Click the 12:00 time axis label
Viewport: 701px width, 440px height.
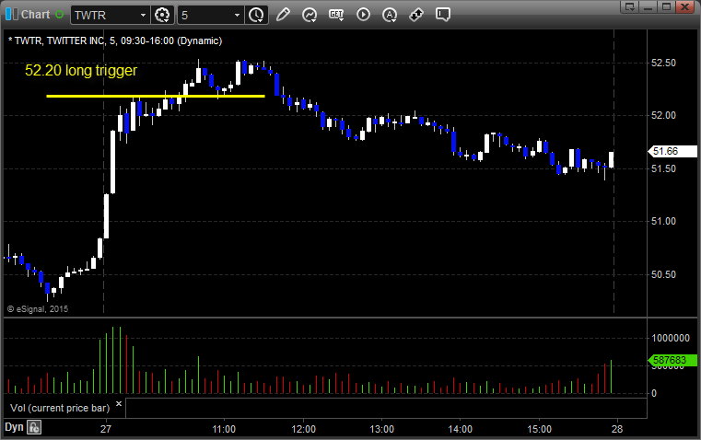coord(304,429)
